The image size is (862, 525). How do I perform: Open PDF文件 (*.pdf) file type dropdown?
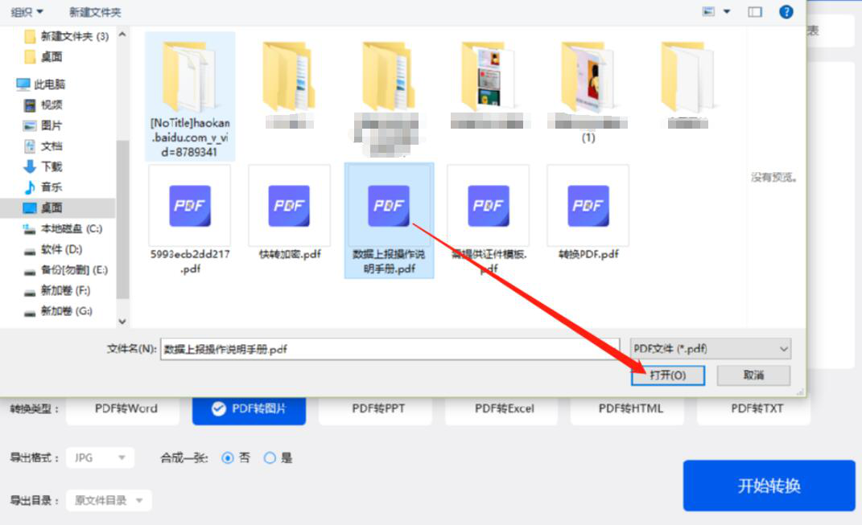[x=710, y=349]
